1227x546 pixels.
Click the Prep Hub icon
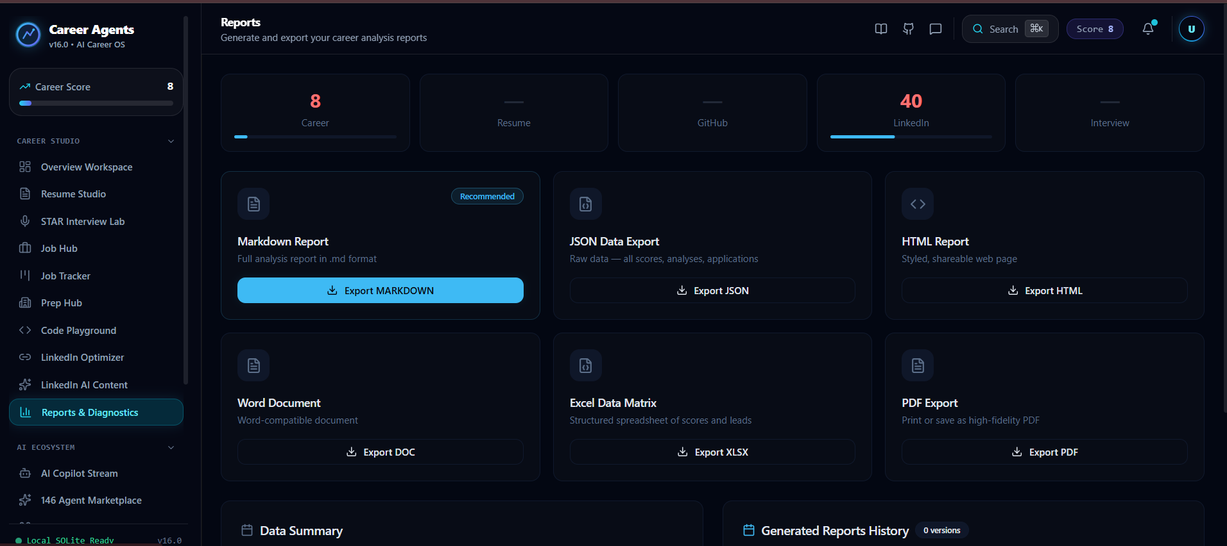click(25, 302)
